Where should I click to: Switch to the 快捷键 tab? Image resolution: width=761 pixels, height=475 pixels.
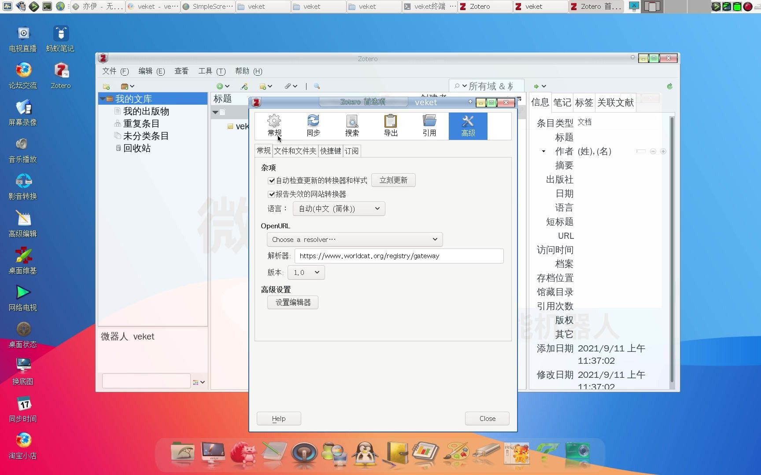click(x=330, y=151)
